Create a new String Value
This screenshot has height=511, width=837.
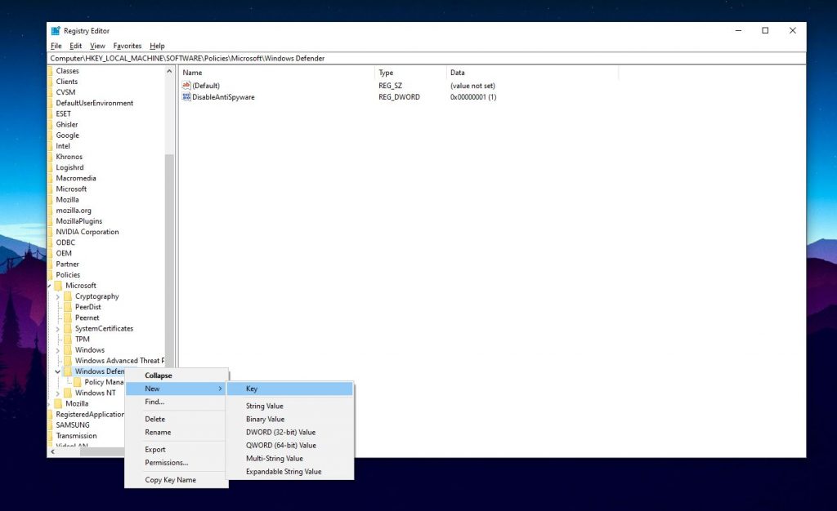(x=290, y=406)
